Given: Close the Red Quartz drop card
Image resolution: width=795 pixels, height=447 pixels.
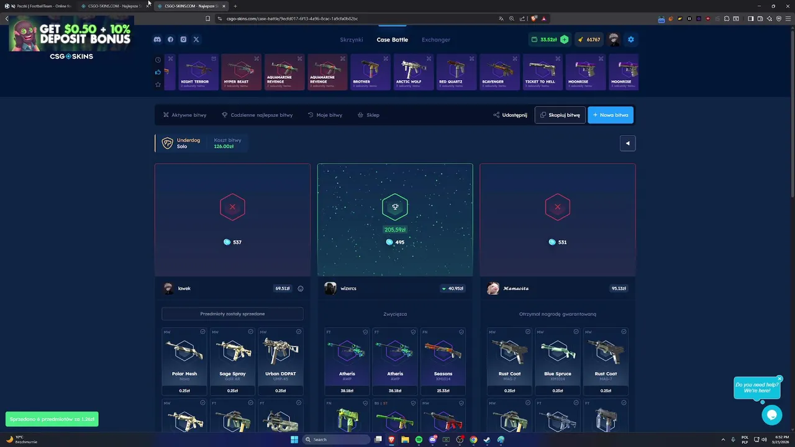Looking at the screenshot, I should click(x=471, y=59).
